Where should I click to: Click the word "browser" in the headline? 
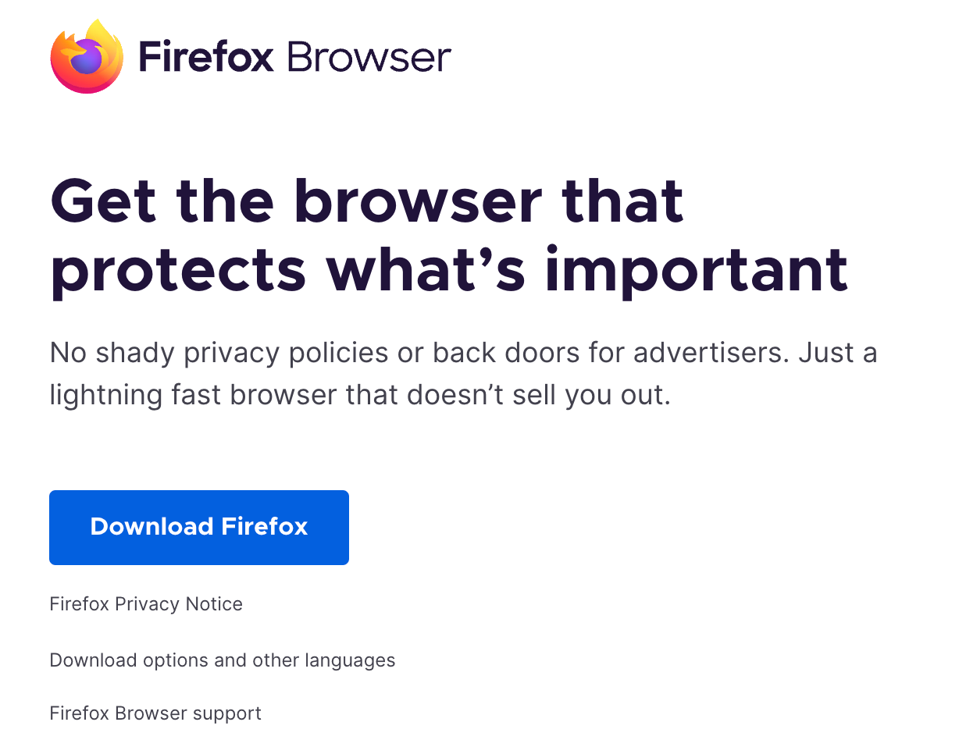pos(419,201)
